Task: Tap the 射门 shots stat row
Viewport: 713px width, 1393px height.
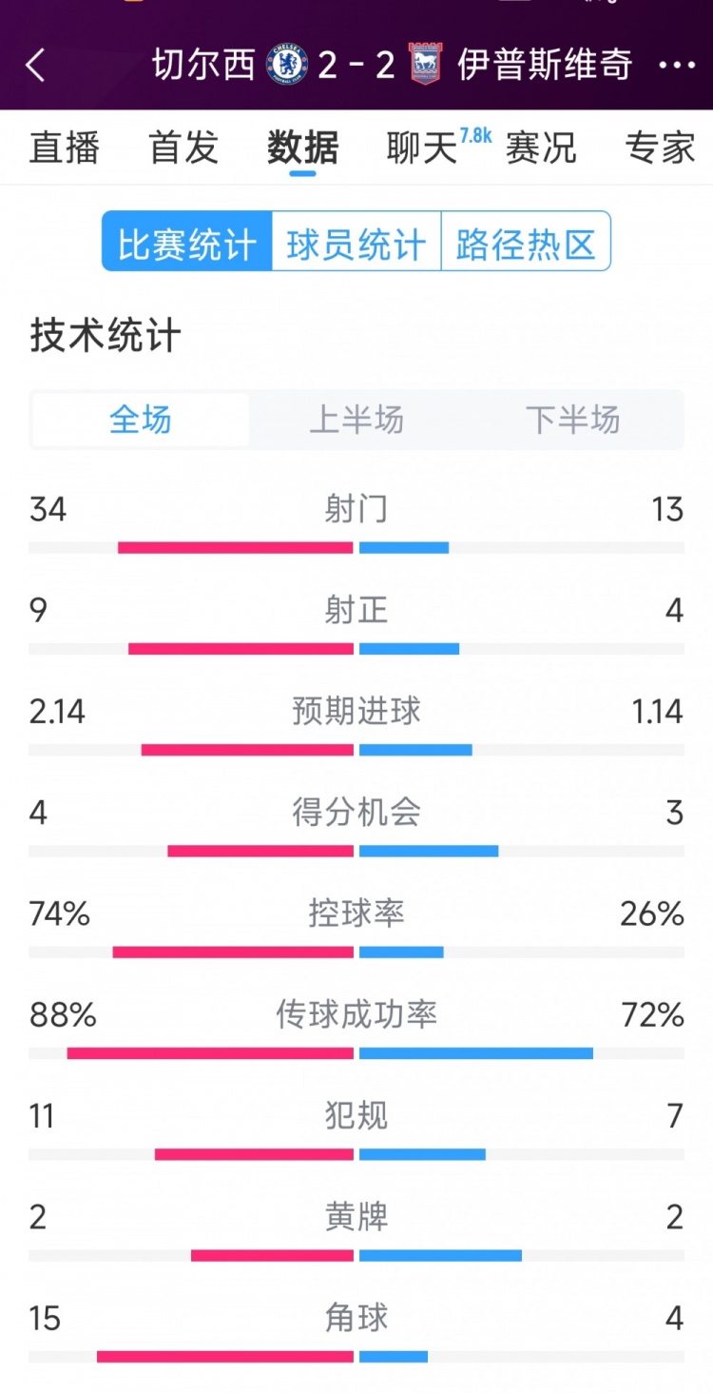Action: pos(356,511)
